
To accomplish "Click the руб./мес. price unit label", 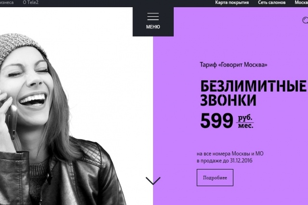I will point(245,122).
